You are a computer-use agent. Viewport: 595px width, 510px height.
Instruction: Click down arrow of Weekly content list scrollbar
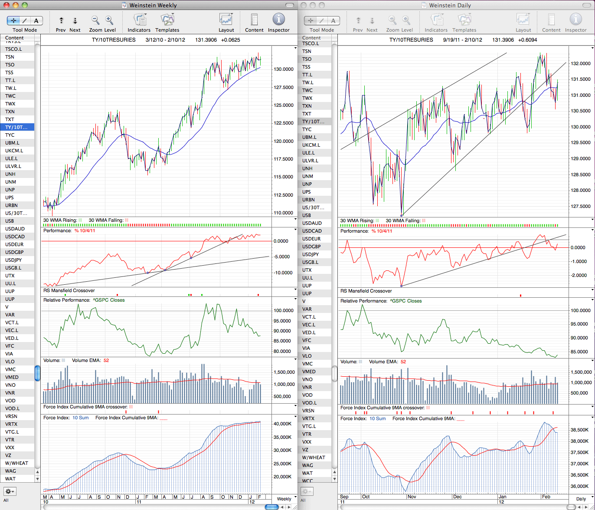pyautogui.click(x=37, y=479)
